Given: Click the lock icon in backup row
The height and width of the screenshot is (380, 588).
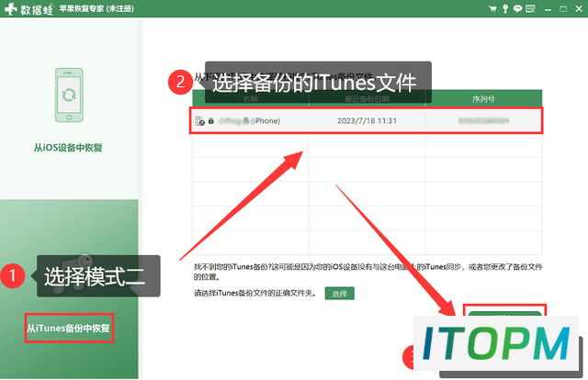Looking at the screenshot, I should pos(211,120).
